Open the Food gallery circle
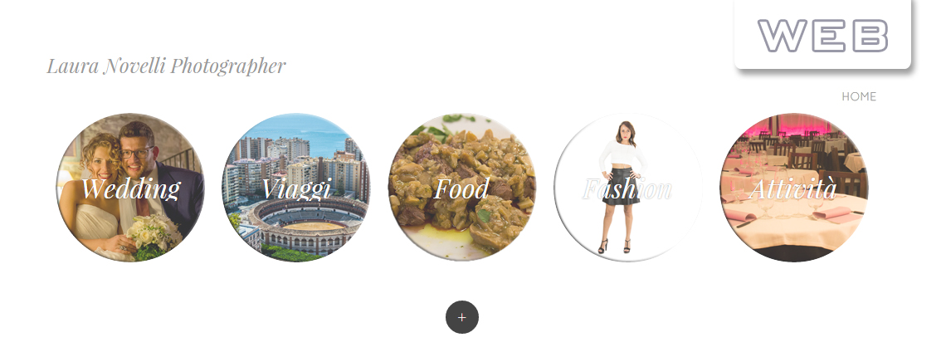Image resolution: width=946 pixels, height=357 pixels. (461, 188)
